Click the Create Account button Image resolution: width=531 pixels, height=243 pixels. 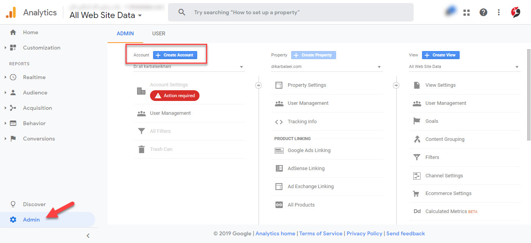(x=175, y=55)
